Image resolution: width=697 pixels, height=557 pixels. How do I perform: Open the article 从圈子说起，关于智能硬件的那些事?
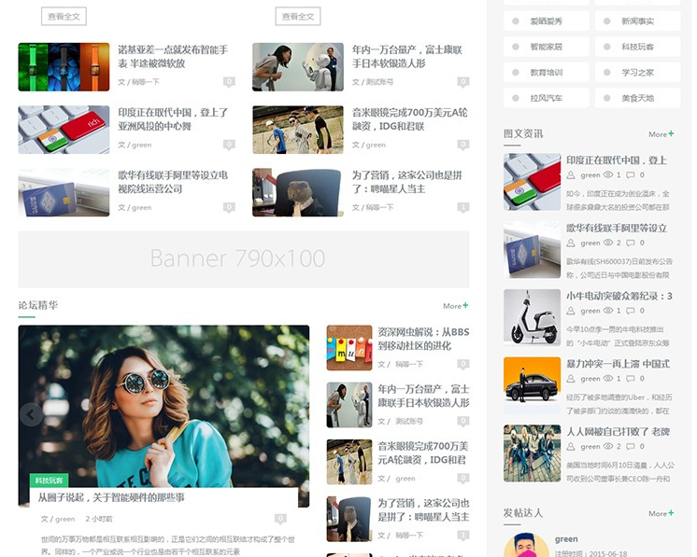click(x=111, y=497)
